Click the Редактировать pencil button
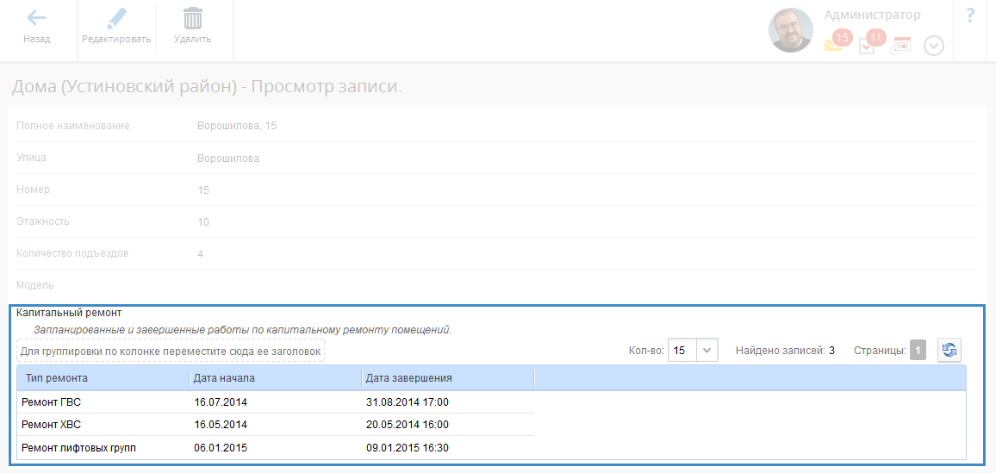Screen dimensions: 996x473 tap(116, 27)
